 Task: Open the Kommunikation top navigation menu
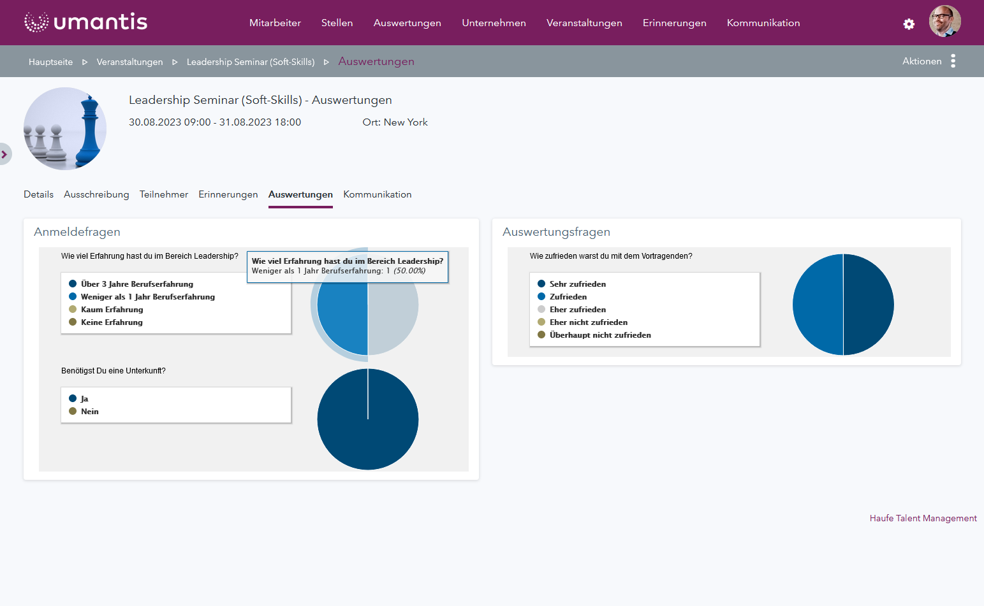point(763,23)
